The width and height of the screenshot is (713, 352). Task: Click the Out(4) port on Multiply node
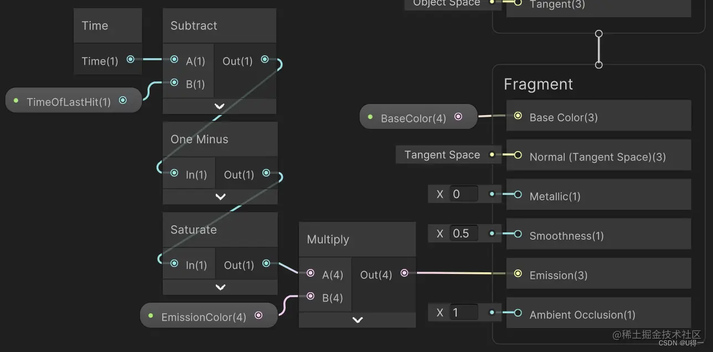pos(404,273)
